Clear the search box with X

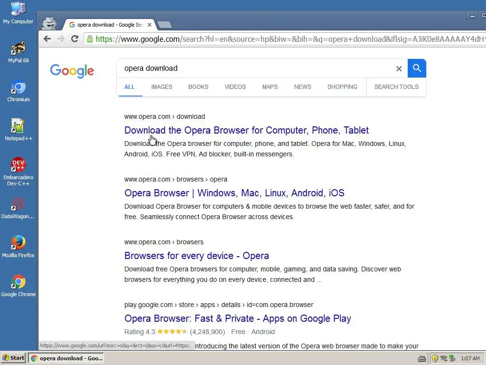pos(399,68)
